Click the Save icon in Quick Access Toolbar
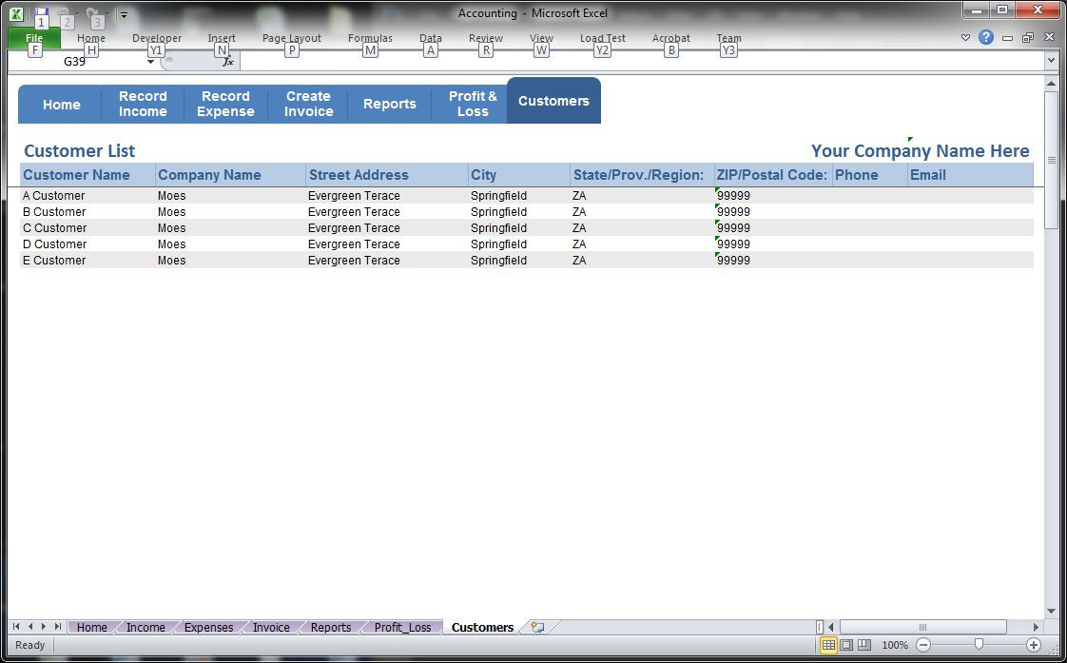 coord(41,13)
